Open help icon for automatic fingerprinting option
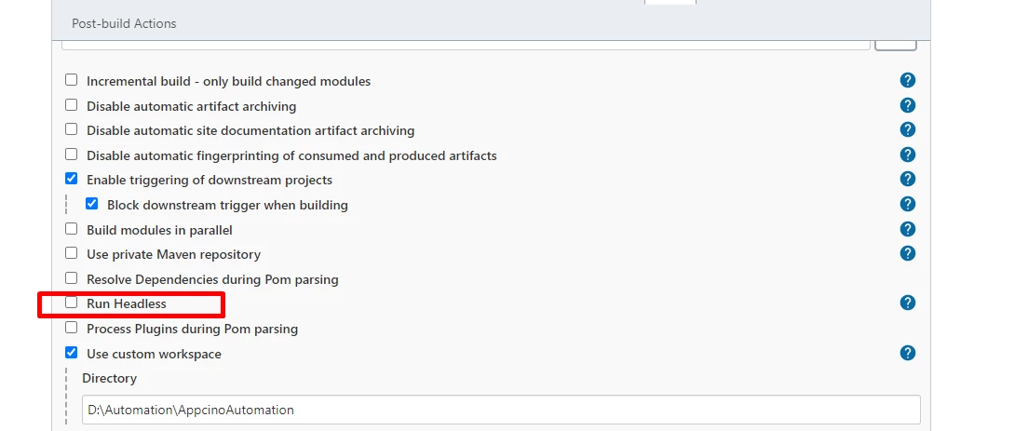 point(907,155)
